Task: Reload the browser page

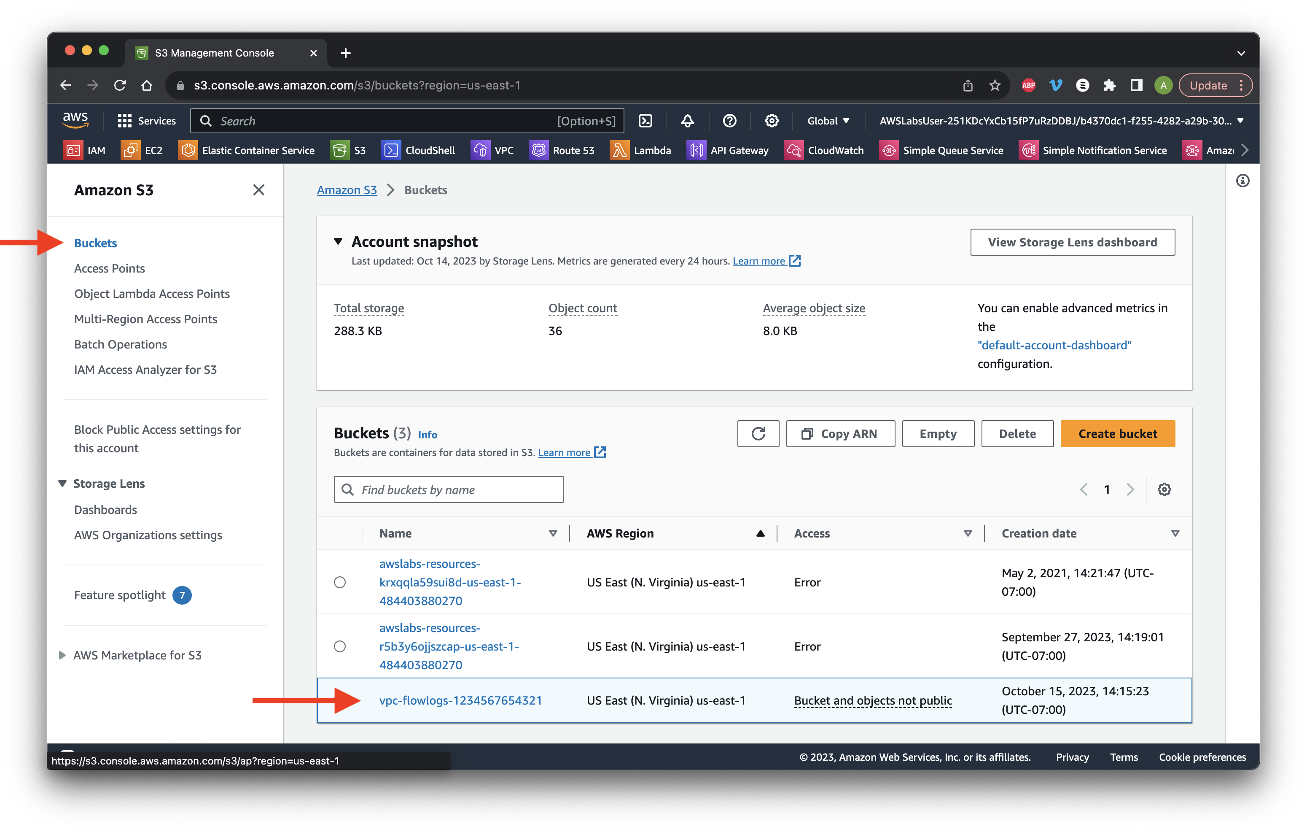Action: pos(120,85)
